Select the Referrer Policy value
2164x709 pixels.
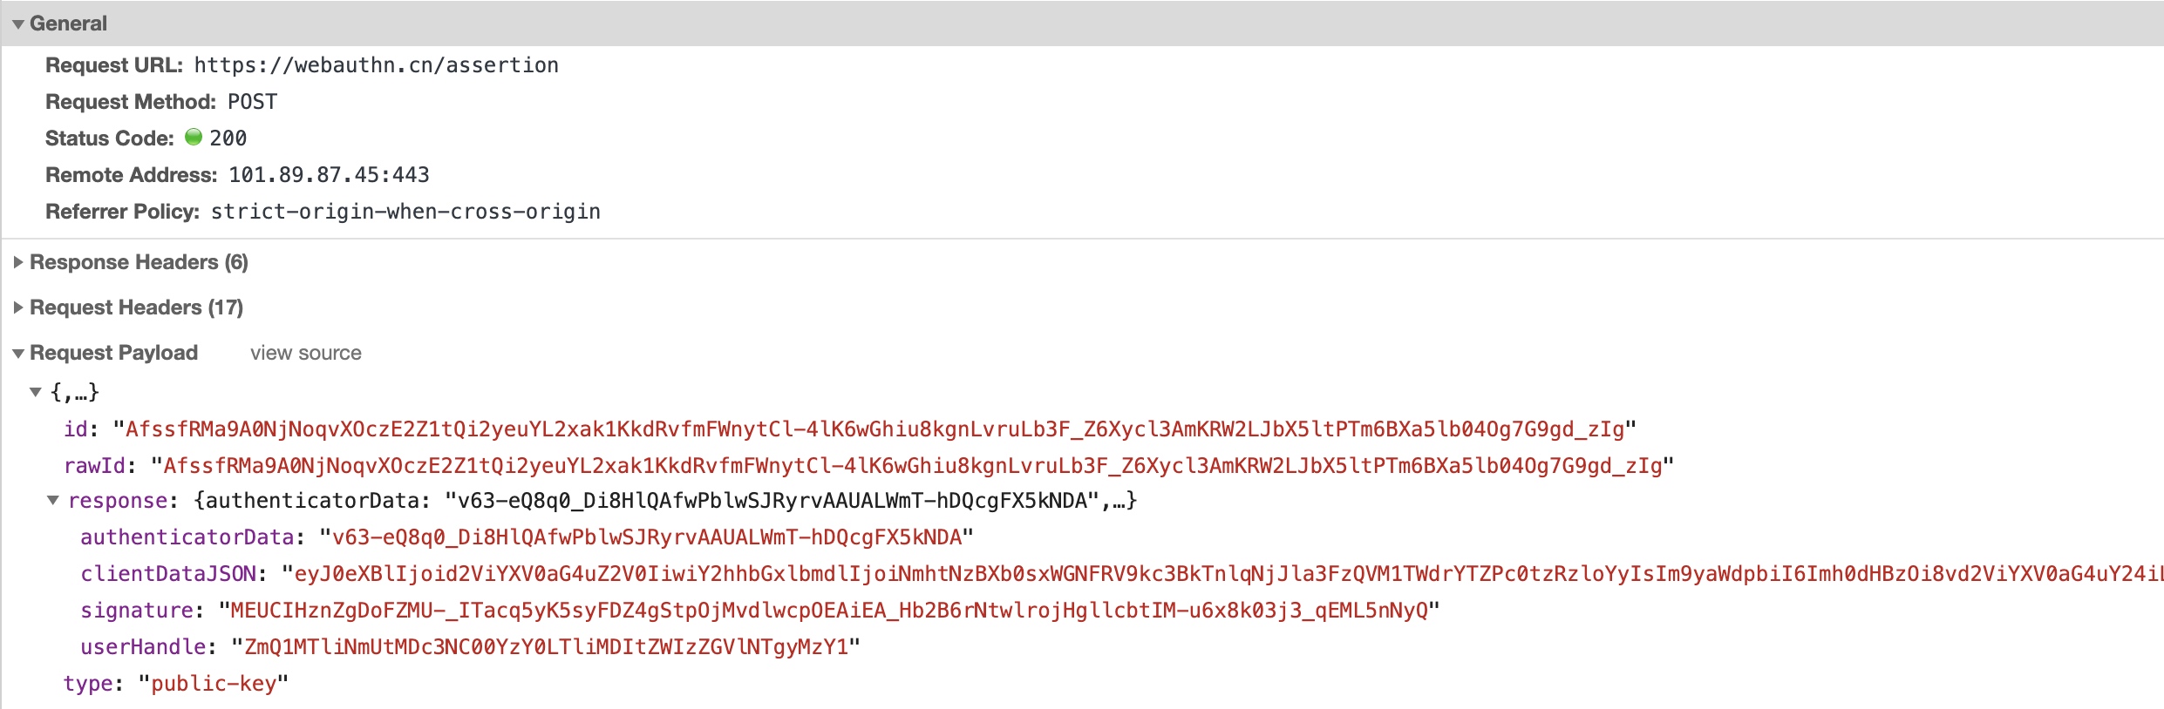coord(405,212)
